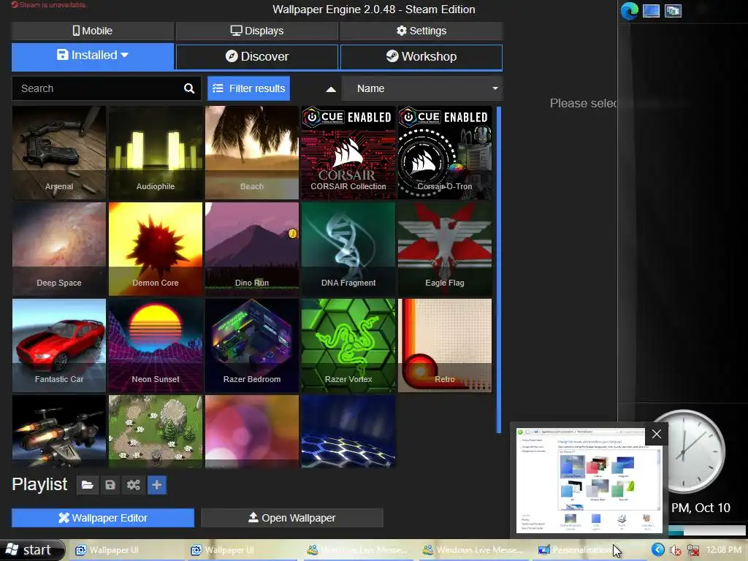Select the Deep Space wallpaper

point(59,249)
